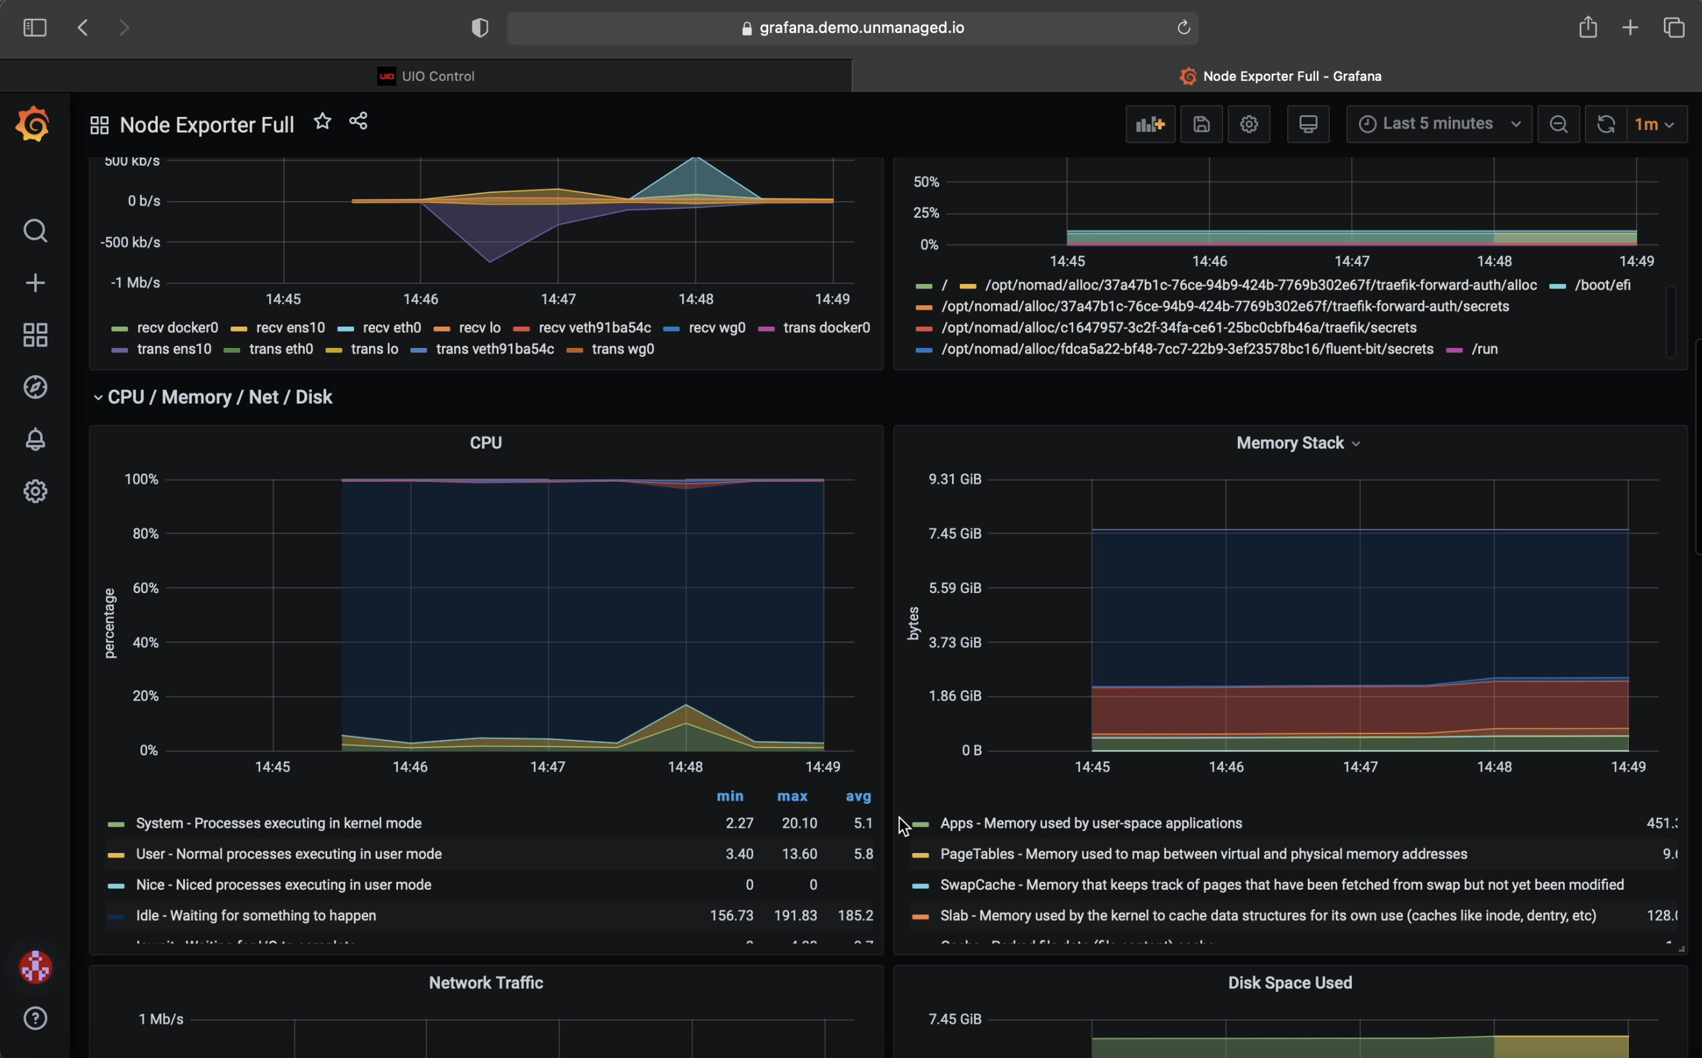The image size is (1702, 1058).
Task: Cycle view mode with monitor icon
Action: pyautogui.click(x=1308, y=125)
